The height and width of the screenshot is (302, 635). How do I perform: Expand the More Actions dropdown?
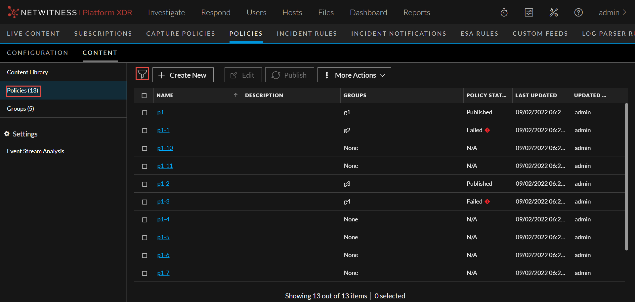pos(354,75)
